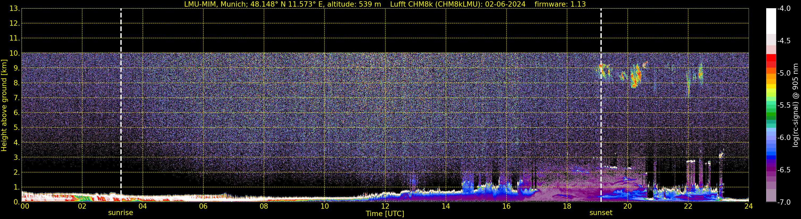Pick the yellow band of the colorbar
This screenshot has width=801, height=219.
coord(771,86)
